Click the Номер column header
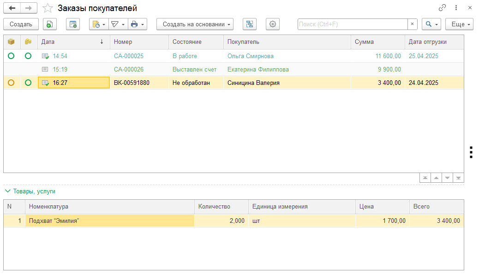 139,42
